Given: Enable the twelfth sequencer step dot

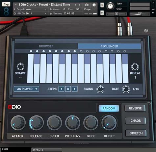Looking at the screenshot, I should click(x=99, y=51).
